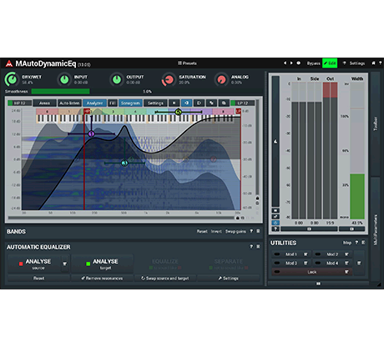Open the Automatic Equalizer Settings button
Image resolution: width=384 pixels, height=347 pixels.
click(228, 279)
